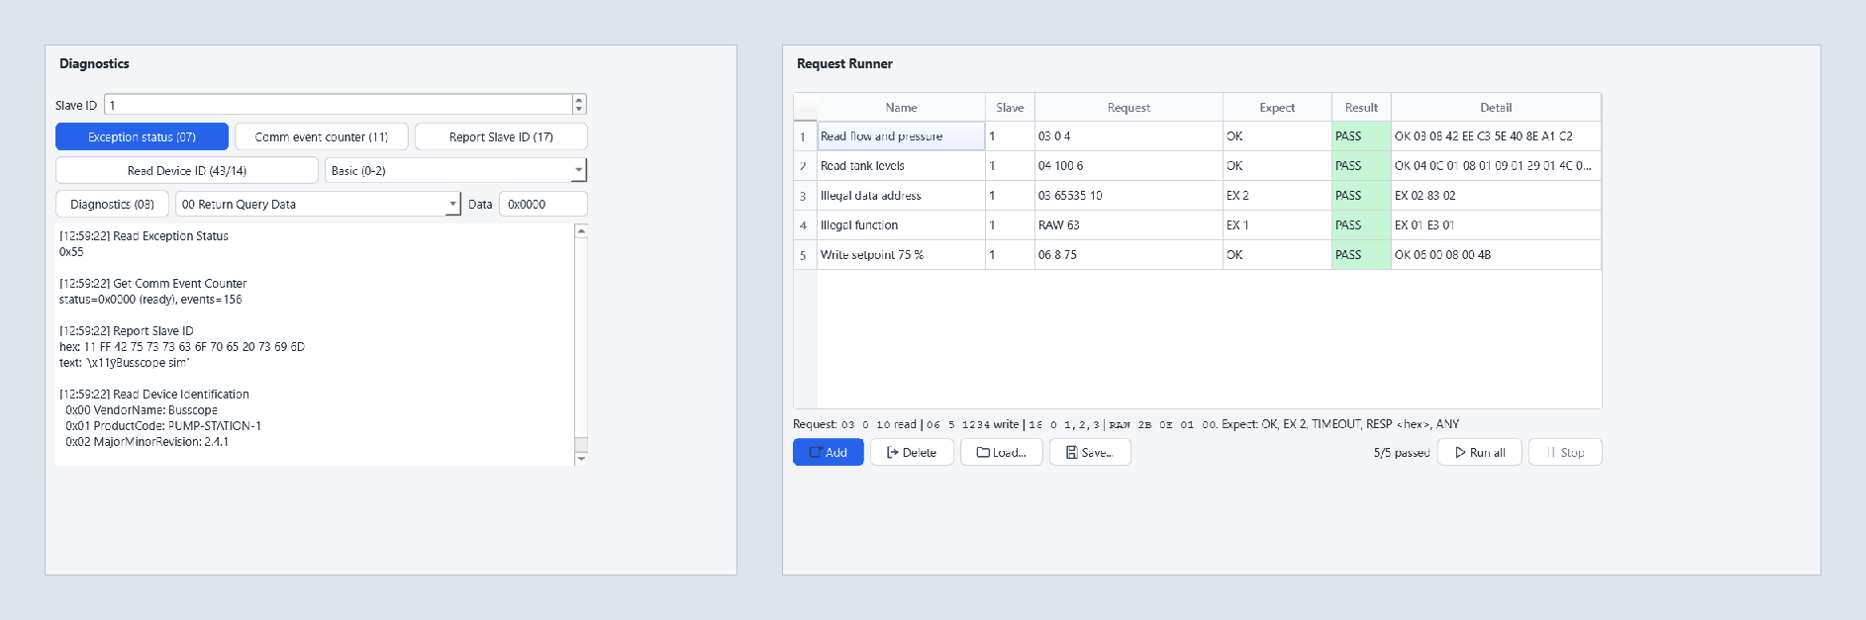Select row header 3 in request table

pyautogui.click(x=804, y=196)
